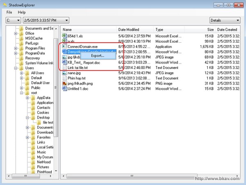This screenshot has width=246, height=185.
Task: Select the Local Setti tree folder
Action: 45,147
